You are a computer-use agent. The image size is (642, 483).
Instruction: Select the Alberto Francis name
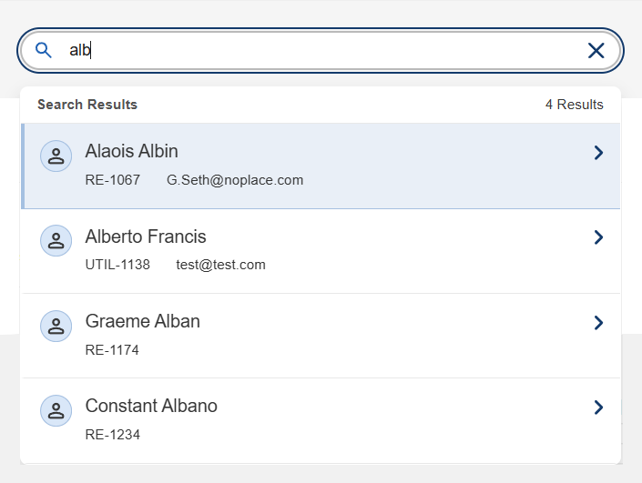tap(146, 236)
